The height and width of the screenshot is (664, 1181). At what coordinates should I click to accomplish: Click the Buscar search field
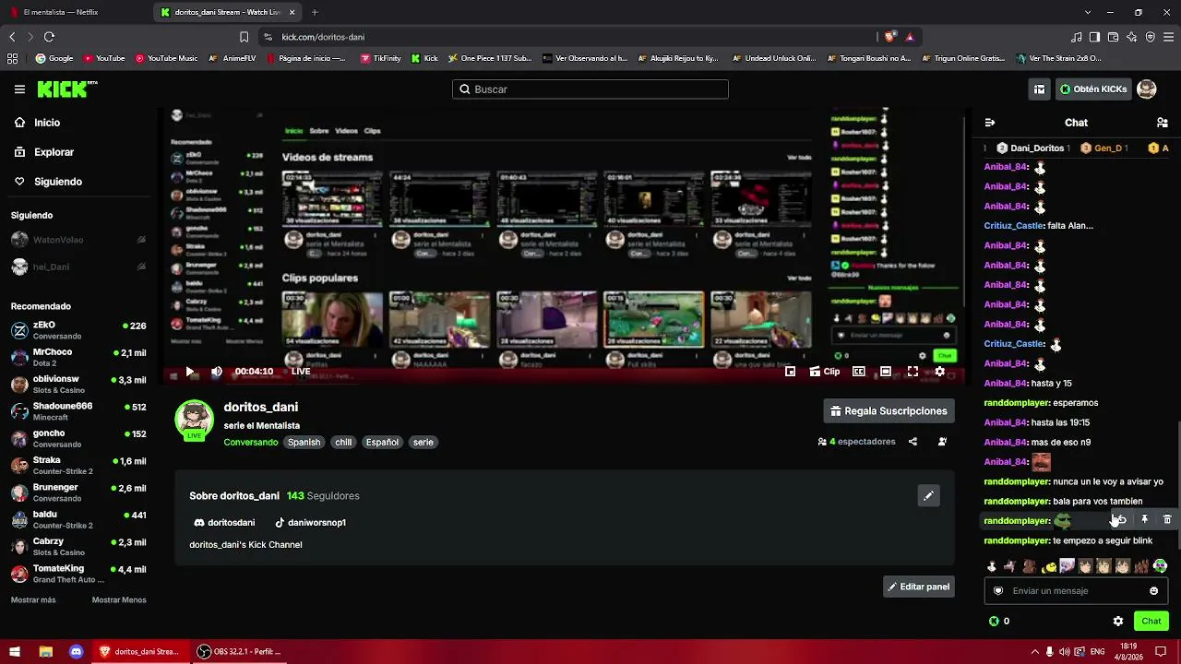pyautogui.click(x=590, y=89)
